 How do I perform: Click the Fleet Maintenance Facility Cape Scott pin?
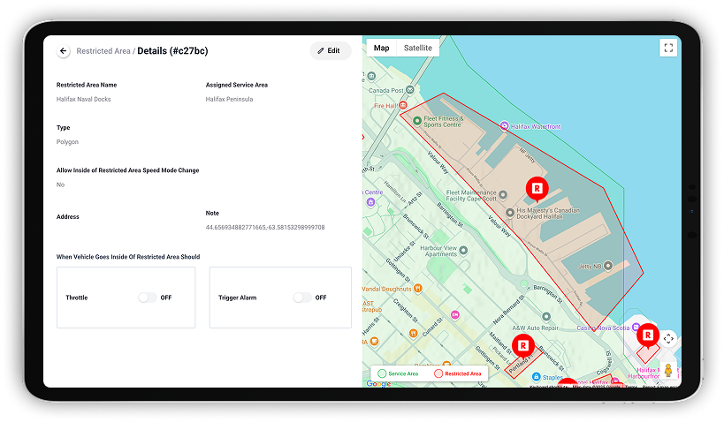503,195
